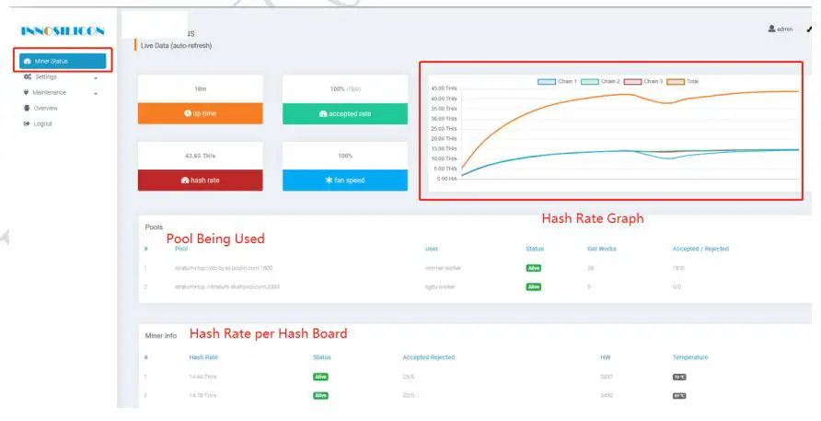Click the INNOSILICON logo

tap(63, 31)
